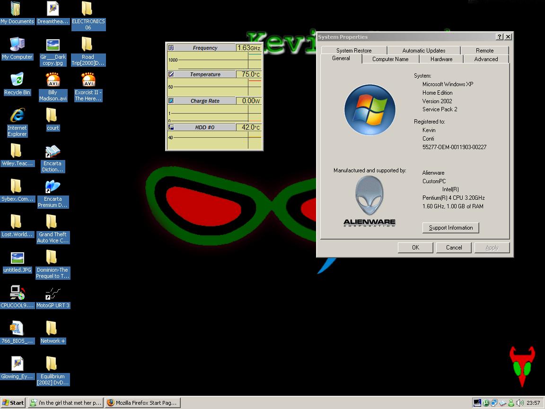Image resolution: width=545 pixels, height=409 pixels.
Task: Click the 0.00W charge rate value
Action: click(x=249, y=101)
